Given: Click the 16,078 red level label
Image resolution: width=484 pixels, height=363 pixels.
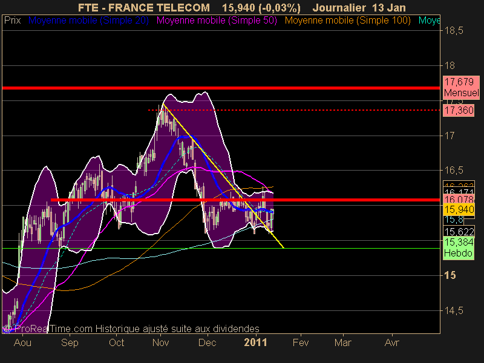Looking at the screenshot, I should (459, 199).
